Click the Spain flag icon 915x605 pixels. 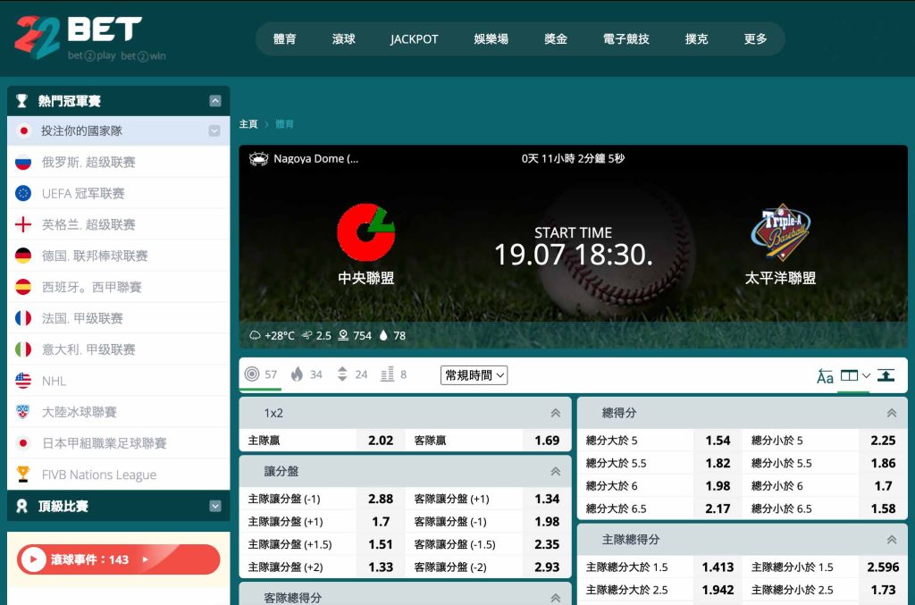(x=23, y=287)
